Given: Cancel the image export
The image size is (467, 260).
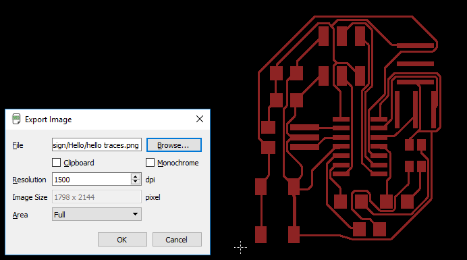Looking at the screenshot, I should (177, 240).
